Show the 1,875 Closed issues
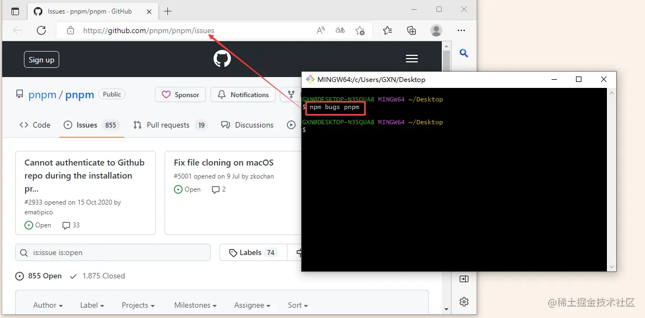Image resolution: width=645 pixels, height=318 pixels. click(97, 276)
